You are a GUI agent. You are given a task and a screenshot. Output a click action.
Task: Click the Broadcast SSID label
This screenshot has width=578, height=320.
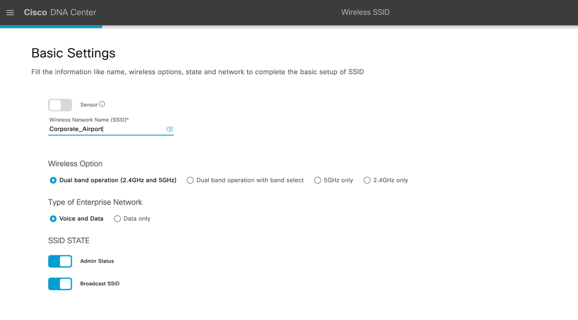100,284
